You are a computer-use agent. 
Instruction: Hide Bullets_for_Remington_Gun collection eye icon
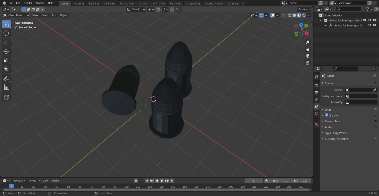370,20
